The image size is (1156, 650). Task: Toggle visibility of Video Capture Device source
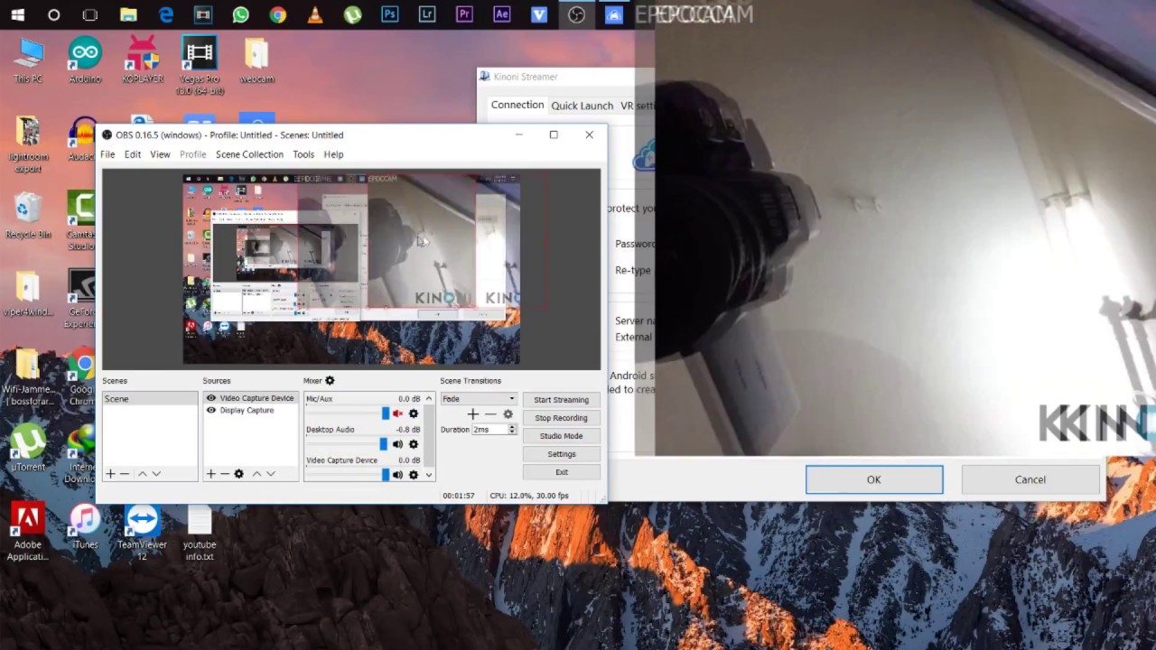pyautogui.click(x=211, y=398)
